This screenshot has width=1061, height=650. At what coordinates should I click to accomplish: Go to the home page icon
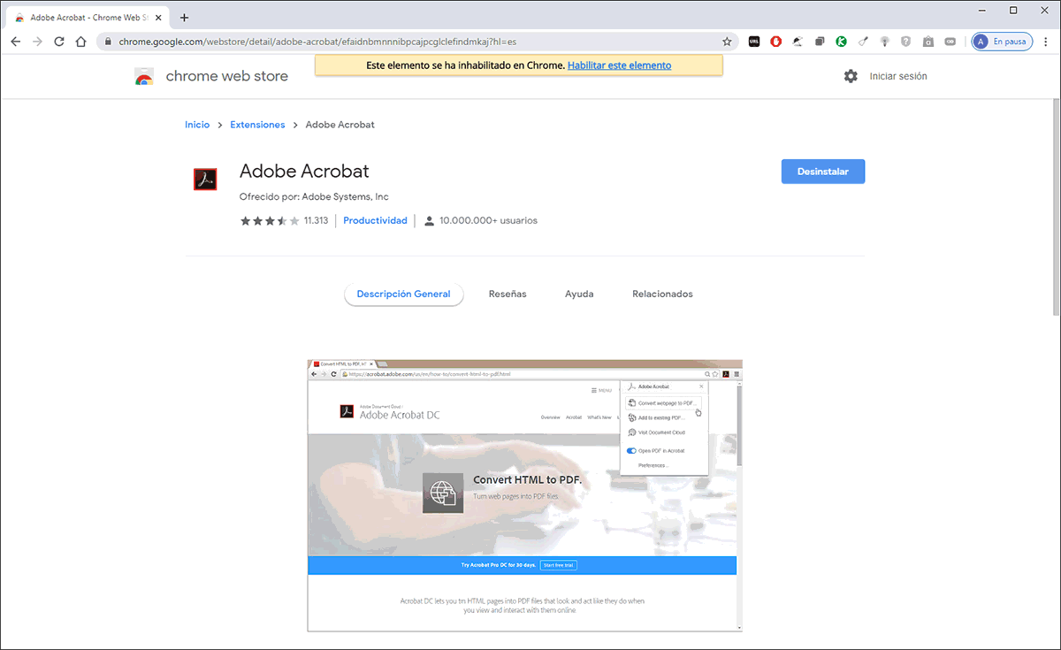[81, 42]
